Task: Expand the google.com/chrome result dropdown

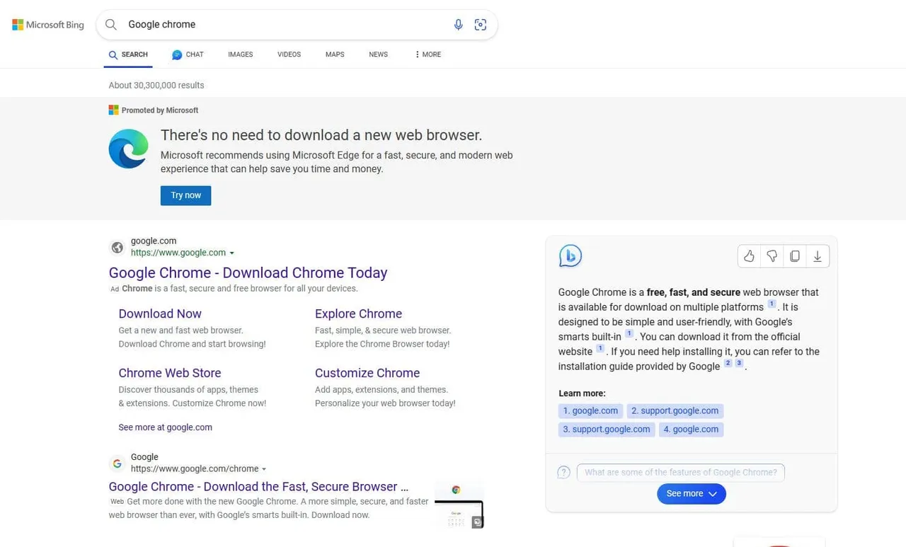Action: (264, 468)
